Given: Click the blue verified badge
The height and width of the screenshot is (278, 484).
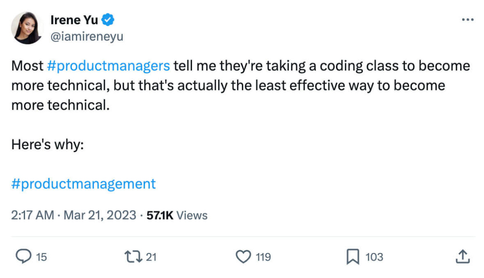Looking at the screenshot, I should pos(108,19).
